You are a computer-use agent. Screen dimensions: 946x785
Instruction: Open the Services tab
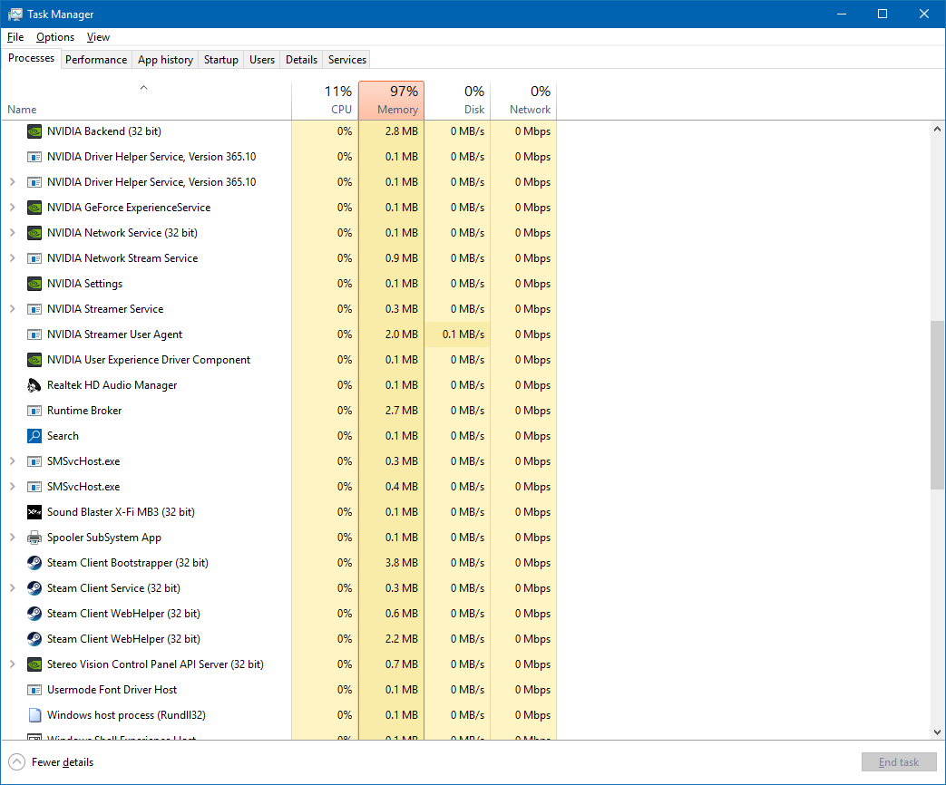(346, 60)
